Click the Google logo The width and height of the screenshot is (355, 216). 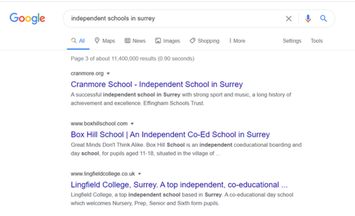click(27, 19)
